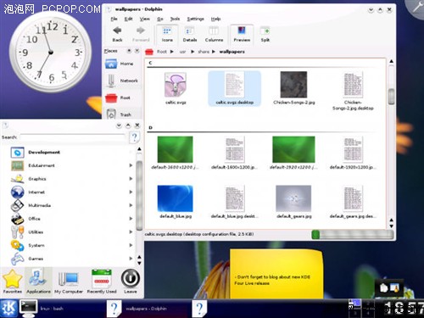Open the Edutainment category icon
Screen dimensions: 424x318
17,165
